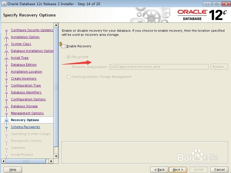Screen dimensions: 231x173
Task: Go to Create Inventory step
Action: (24, 78)
